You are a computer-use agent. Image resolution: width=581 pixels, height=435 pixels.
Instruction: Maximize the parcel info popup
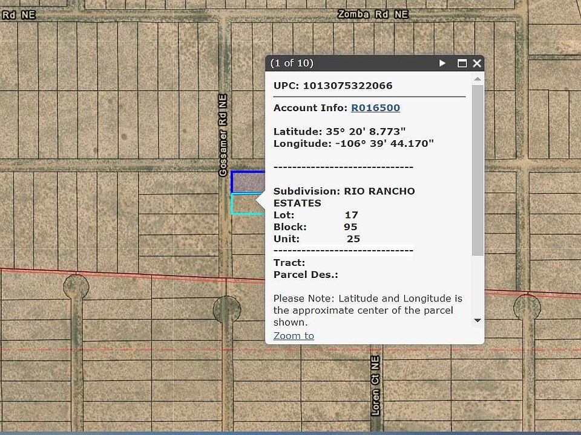(x=462, y=63)
